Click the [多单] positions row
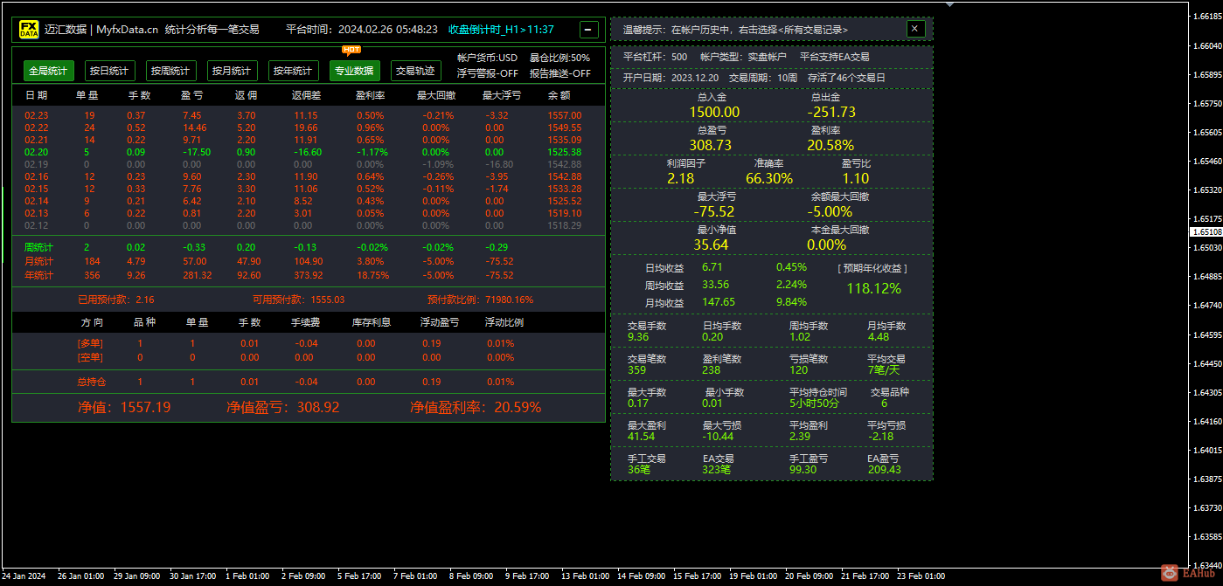Image resolution: width=1223 pixels, height=586 pixels. [x=308, y=344]
